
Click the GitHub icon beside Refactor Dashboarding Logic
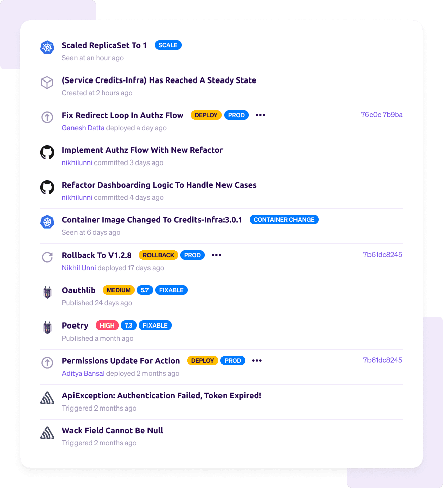click(x=47, y=187)
